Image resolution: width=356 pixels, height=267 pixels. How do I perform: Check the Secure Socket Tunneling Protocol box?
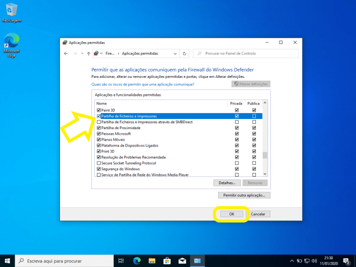coord(99,163)
